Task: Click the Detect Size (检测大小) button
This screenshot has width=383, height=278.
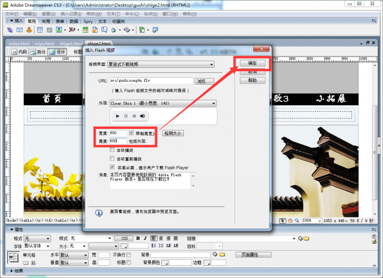Action: [x=173, y=133]
